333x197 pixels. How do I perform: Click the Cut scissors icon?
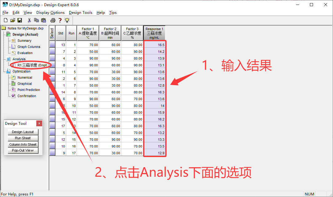29,20
